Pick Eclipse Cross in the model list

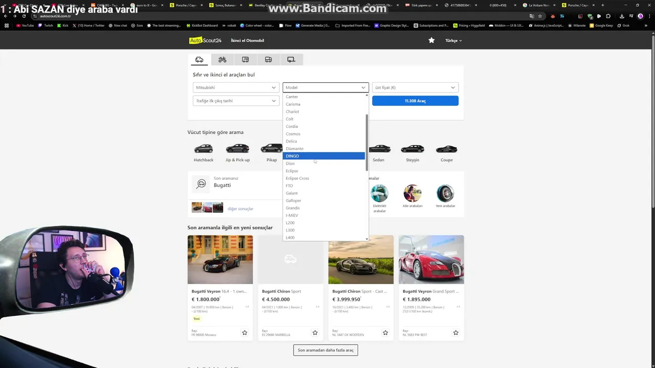tap(323, 178)
